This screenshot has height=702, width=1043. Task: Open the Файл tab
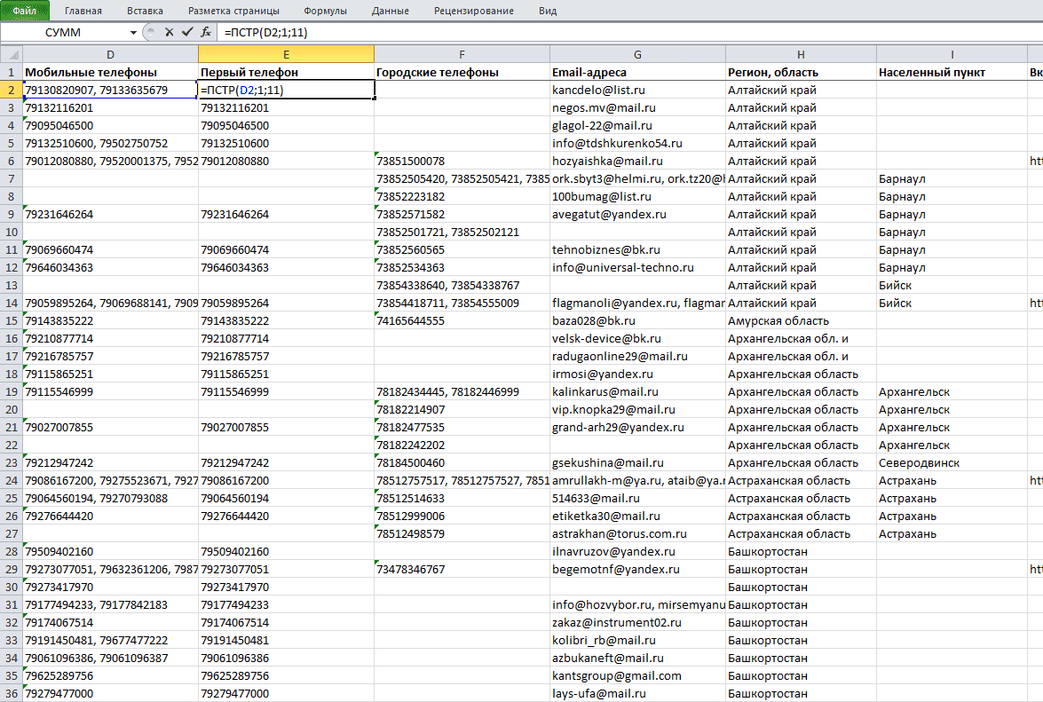coord(25,11)
